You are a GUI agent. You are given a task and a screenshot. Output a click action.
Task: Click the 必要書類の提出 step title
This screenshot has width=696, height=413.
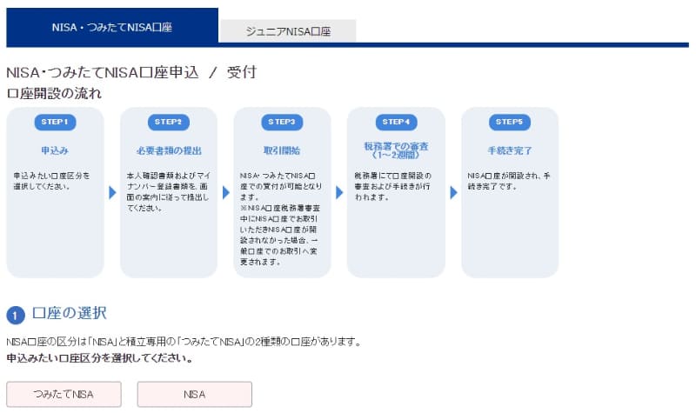169,150
